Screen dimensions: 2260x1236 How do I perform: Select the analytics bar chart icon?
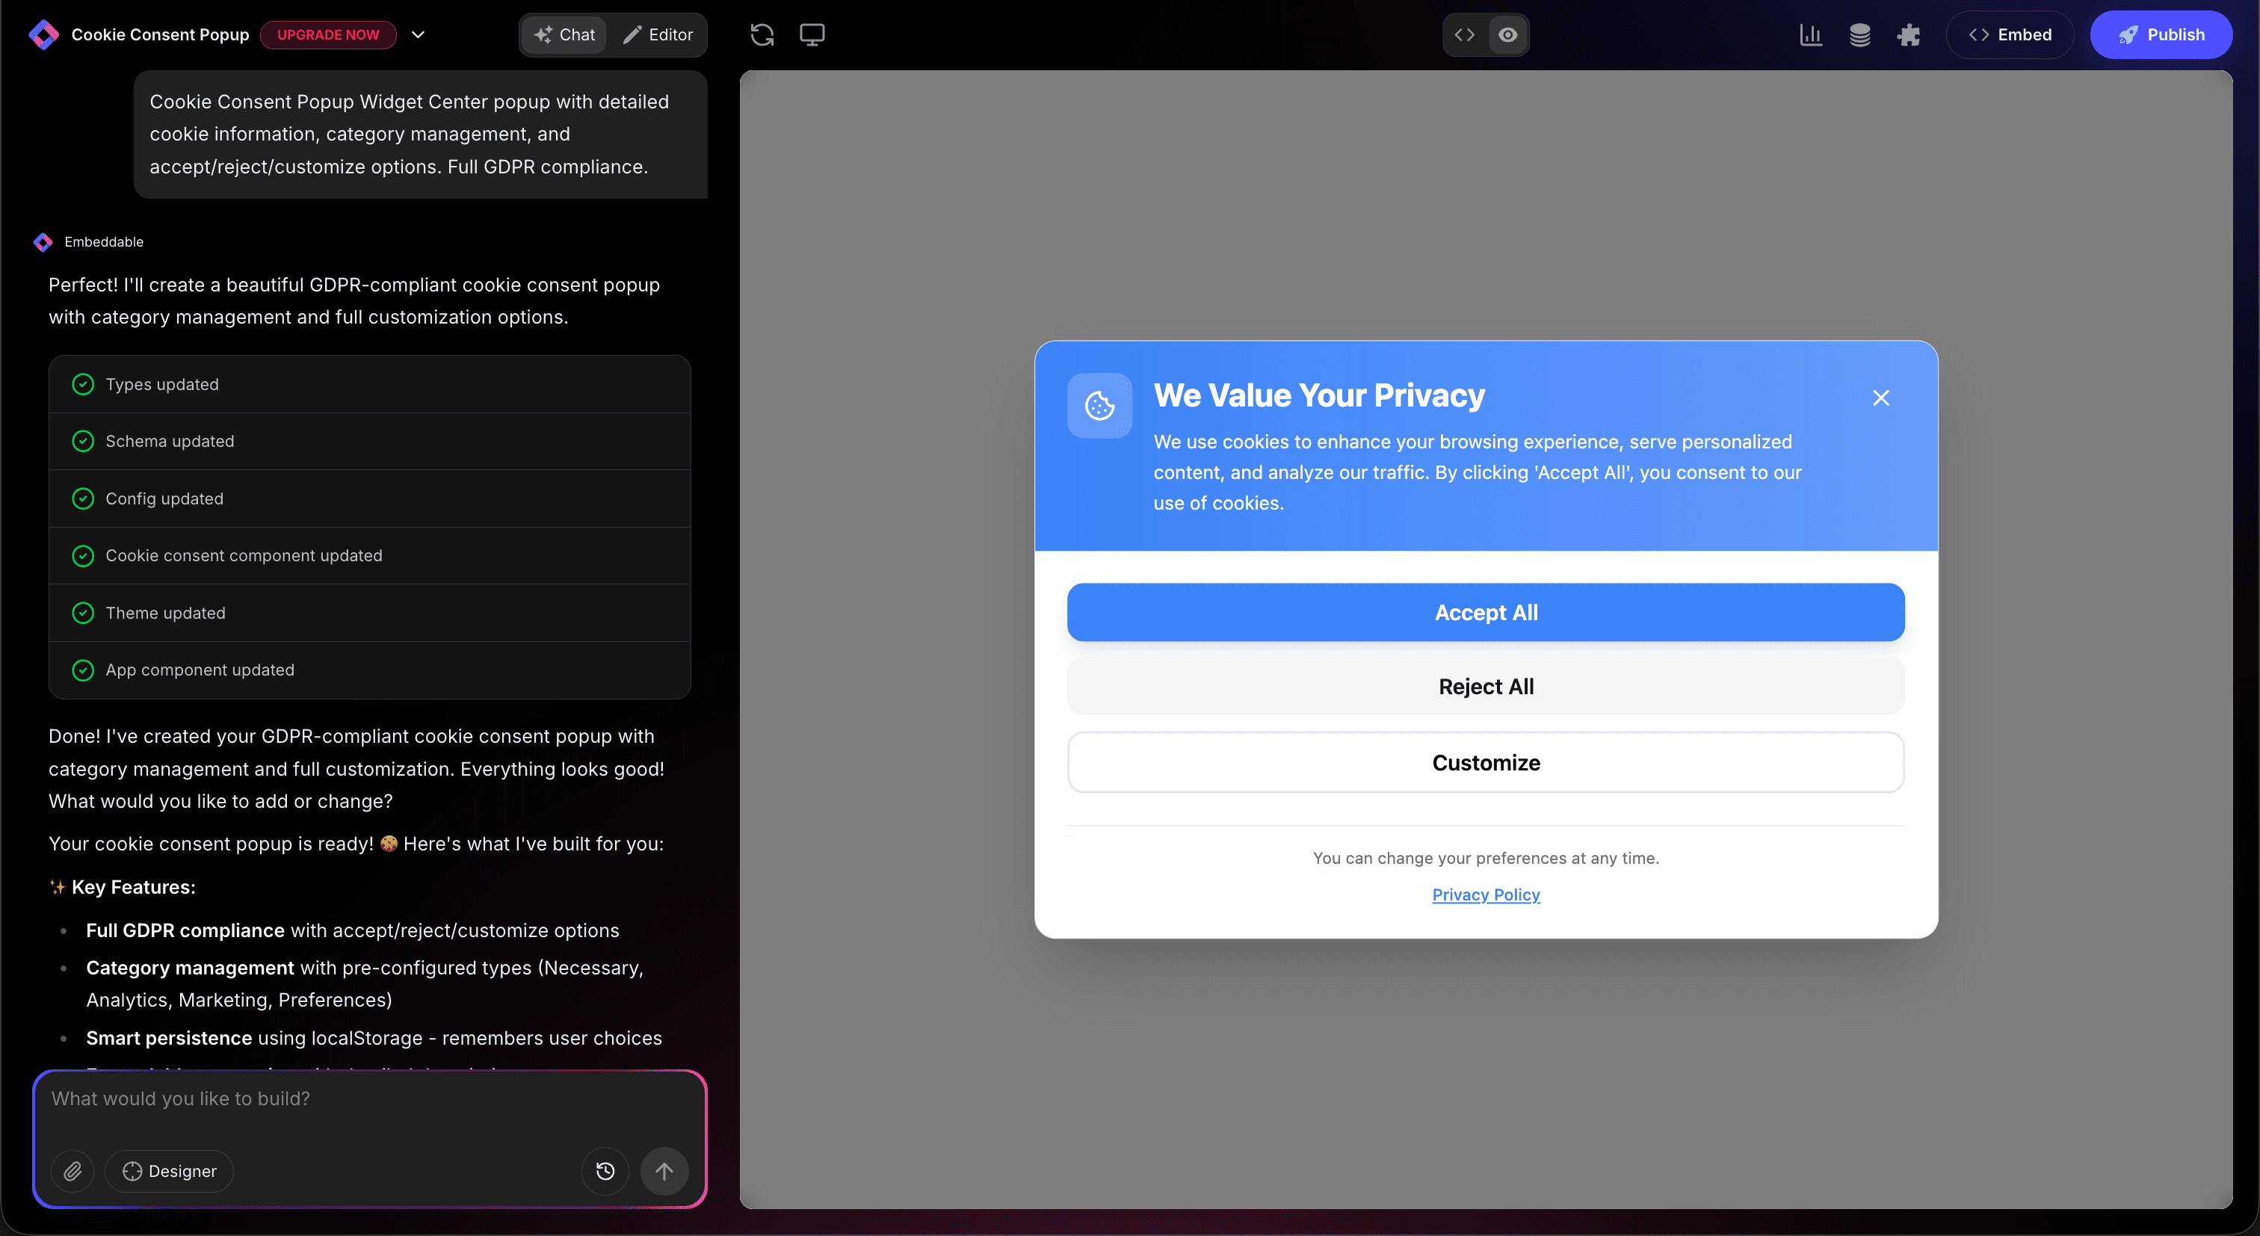tap(1811, 35)
